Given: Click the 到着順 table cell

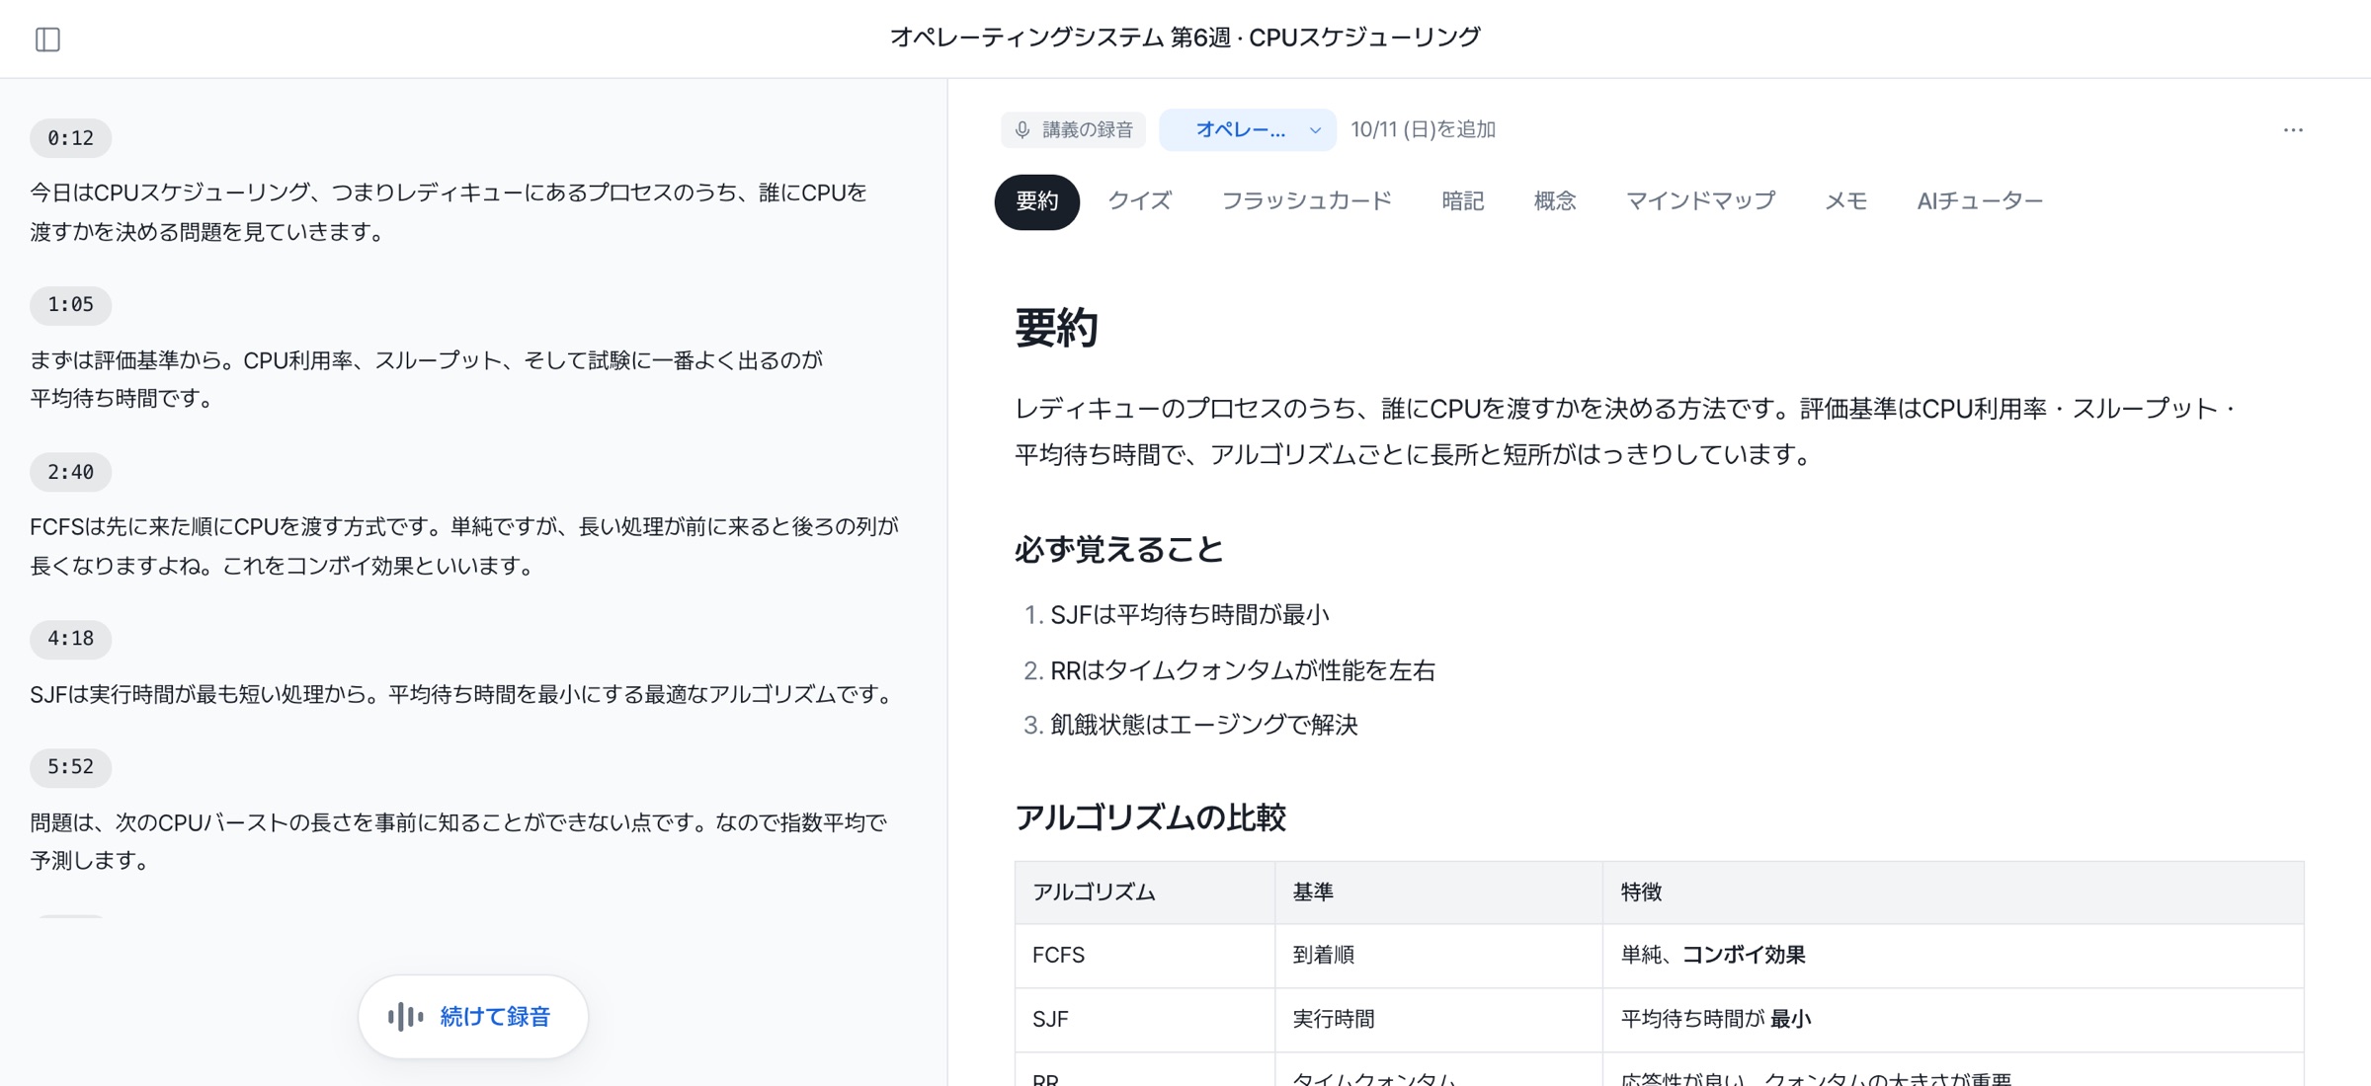Looking at the screenshot, I should coord(1438,956).
